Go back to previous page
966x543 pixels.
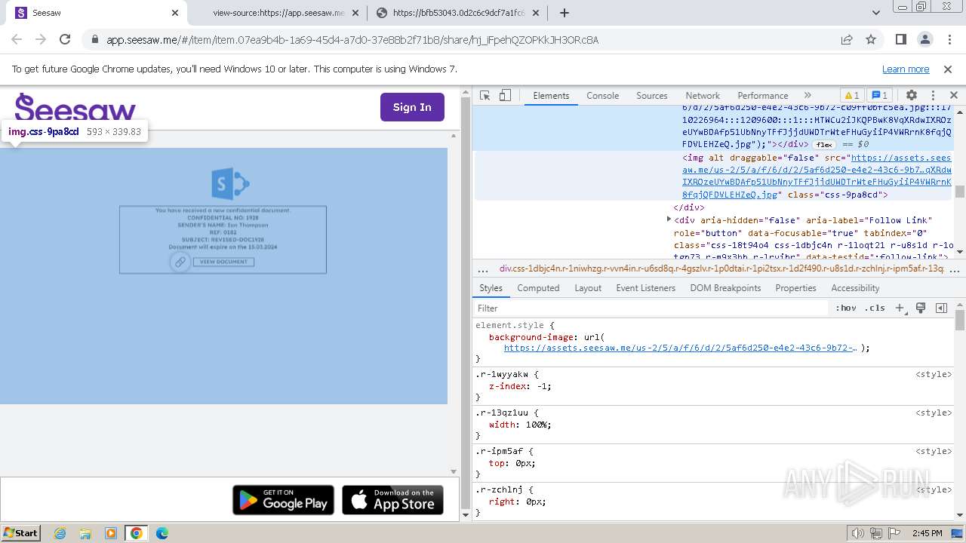click(x=17, y=39)
